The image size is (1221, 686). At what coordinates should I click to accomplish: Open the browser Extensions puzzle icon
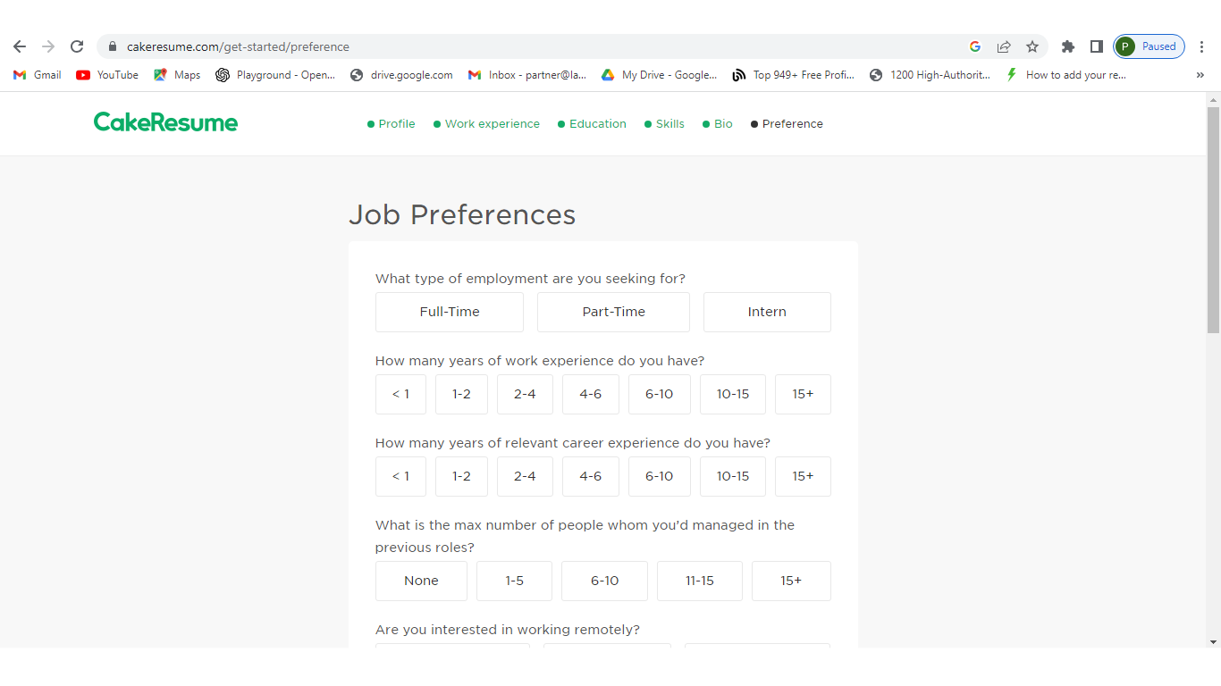pos(1067,46)
